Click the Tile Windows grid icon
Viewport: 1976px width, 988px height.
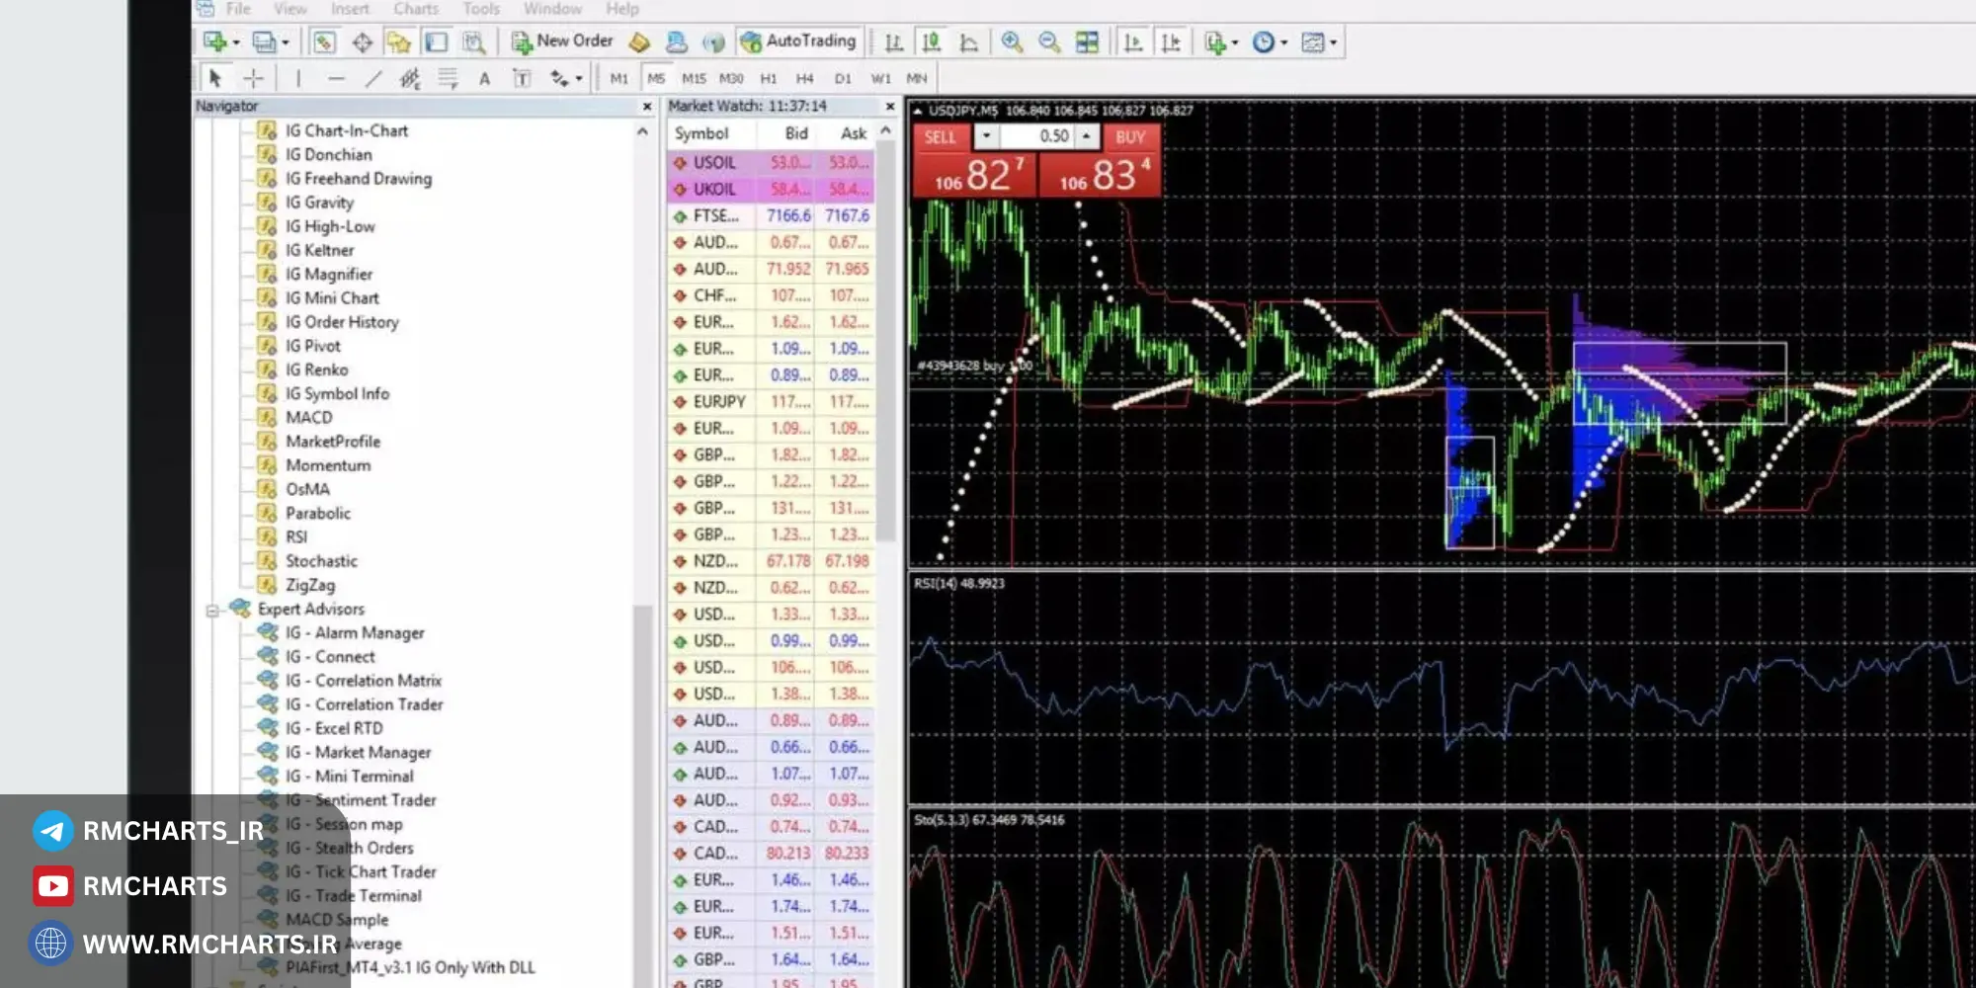(x=1087, y=42)
